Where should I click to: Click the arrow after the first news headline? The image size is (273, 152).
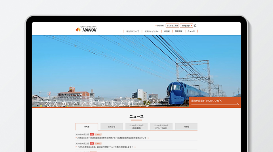coord(148,138)
